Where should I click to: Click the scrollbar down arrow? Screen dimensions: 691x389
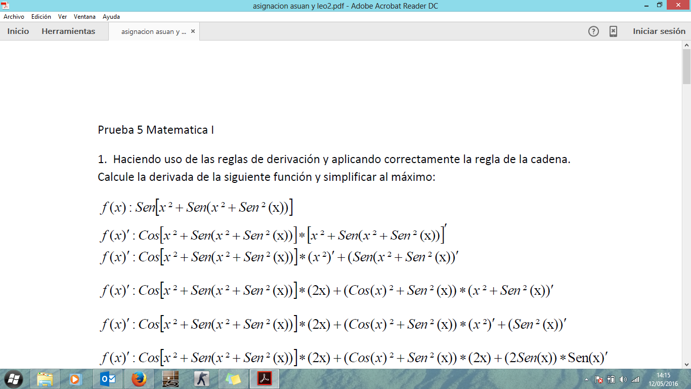click(686, 364)
